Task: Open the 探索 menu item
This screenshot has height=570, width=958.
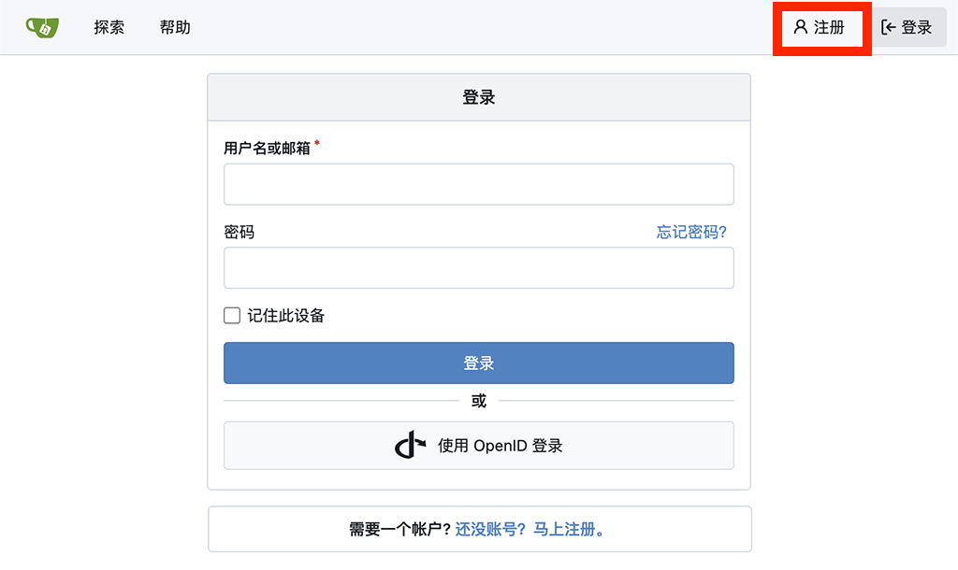Action: (x=109, y=27)
